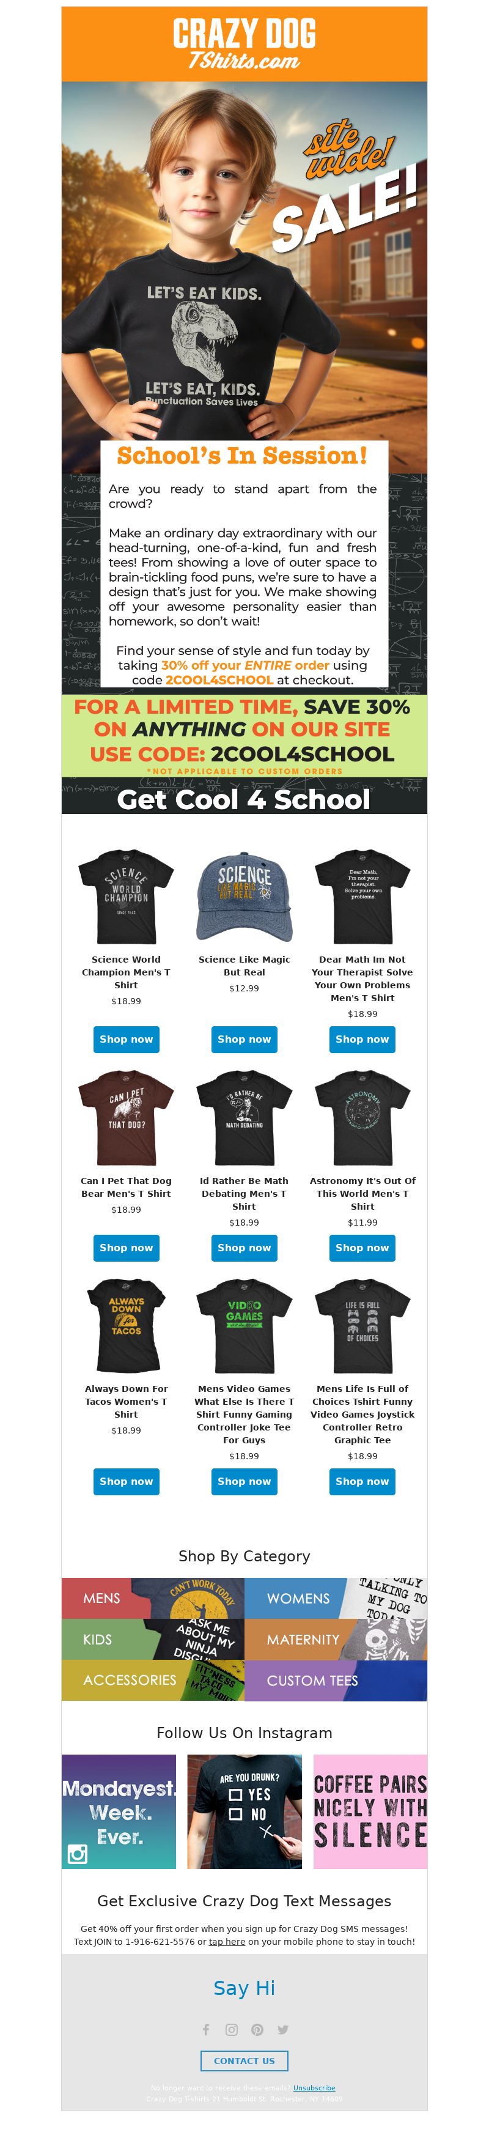Shop now for Science World Champion shirt
489x2135 pixels.
point(126,1038)
